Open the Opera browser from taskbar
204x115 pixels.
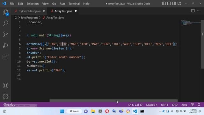point(107,111)
